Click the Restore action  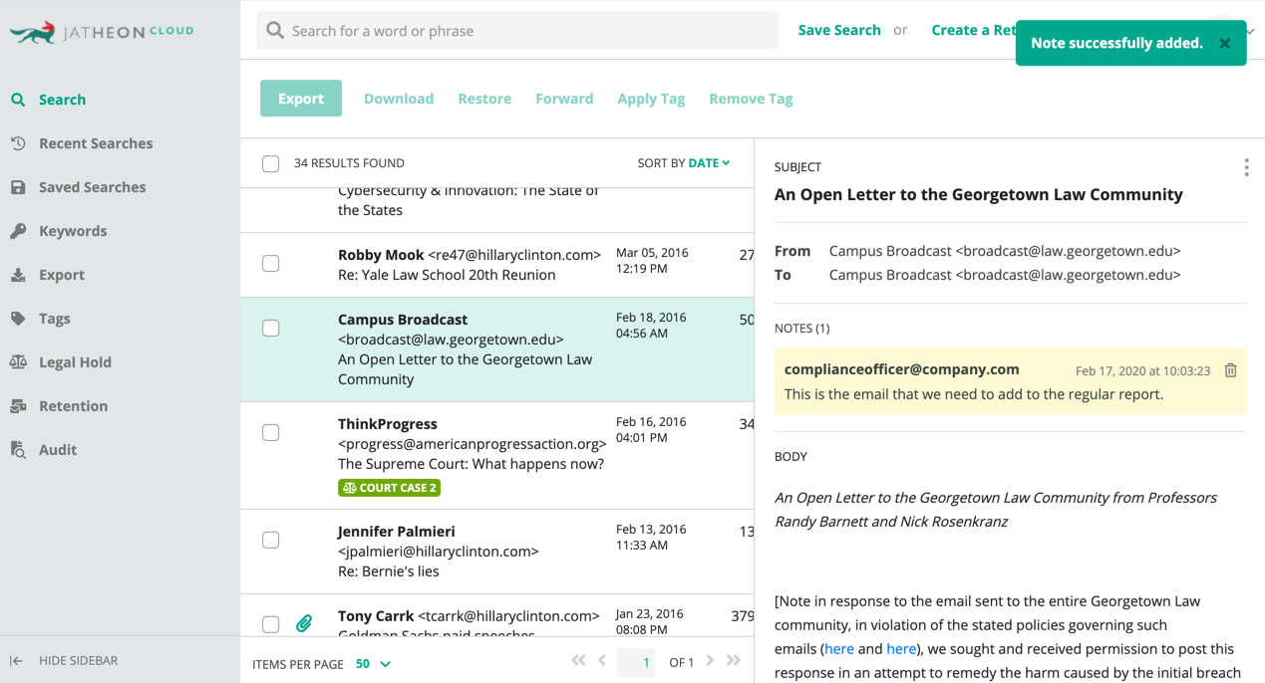484,99
